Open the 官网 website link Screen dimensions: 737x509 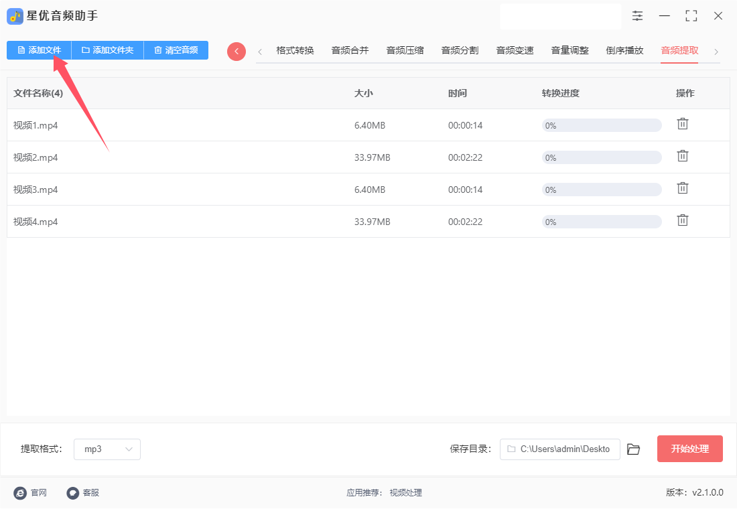[x=30, y=492]
